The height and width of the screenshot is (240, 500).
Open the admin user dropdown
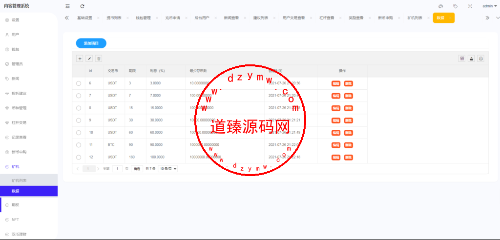point(489,6)
